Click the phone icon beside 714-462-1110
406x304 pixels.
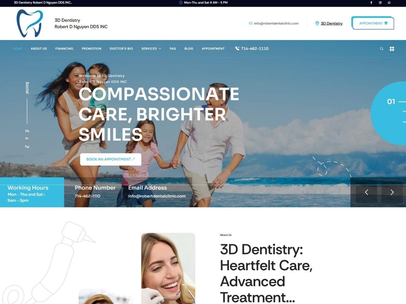(x=237, y=48)
